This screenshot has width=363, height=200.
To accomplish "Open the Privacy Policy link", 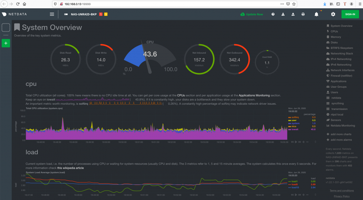I will coord(342,196).
